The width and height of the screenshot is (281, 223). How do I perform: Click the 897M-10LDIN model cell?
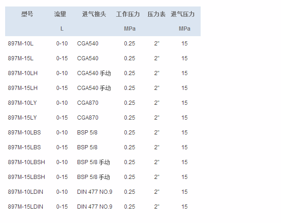[26, 192]
